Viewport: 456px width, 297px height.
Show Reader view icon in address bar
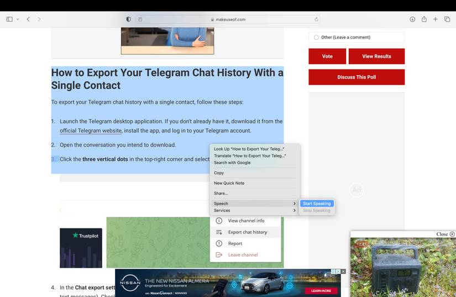tap(140, 19)
